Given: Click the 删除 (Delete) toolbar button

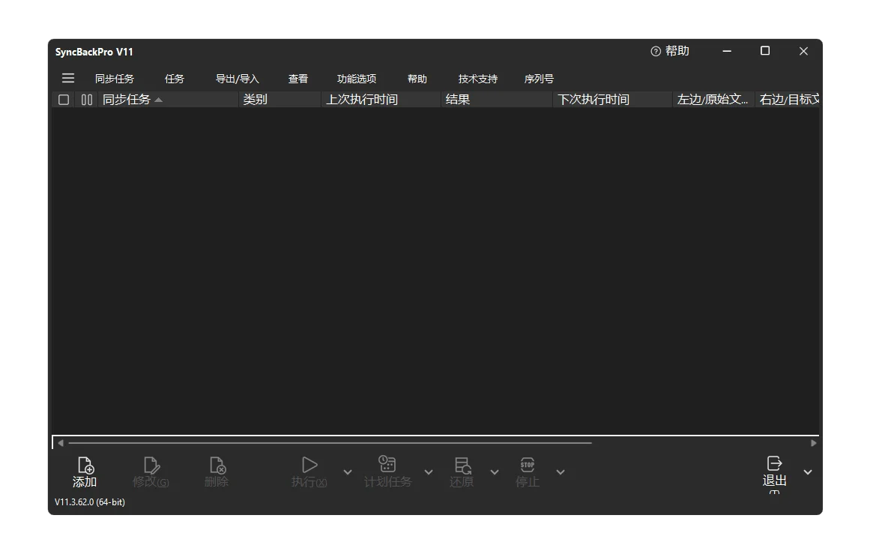Looking at the screenshot, I should 217,472.
